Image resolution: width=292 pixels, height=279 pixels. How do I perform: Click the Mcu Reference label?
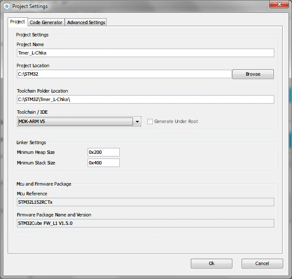coord(32,194)
